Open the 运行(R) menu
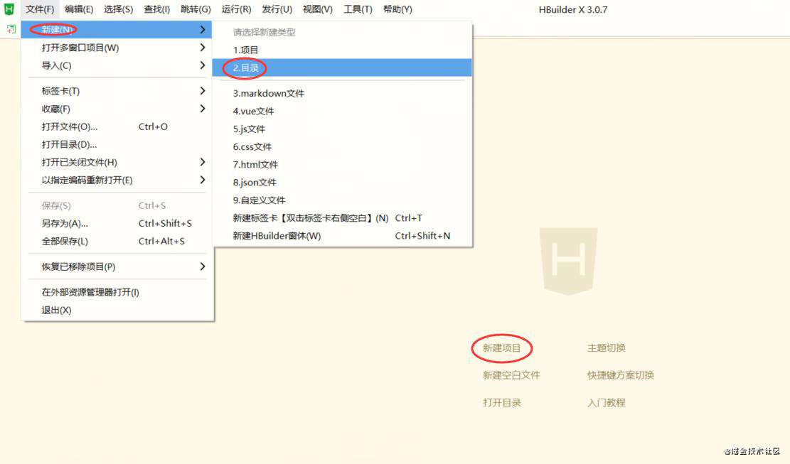 pyautogui.click(x=236, y=9)
